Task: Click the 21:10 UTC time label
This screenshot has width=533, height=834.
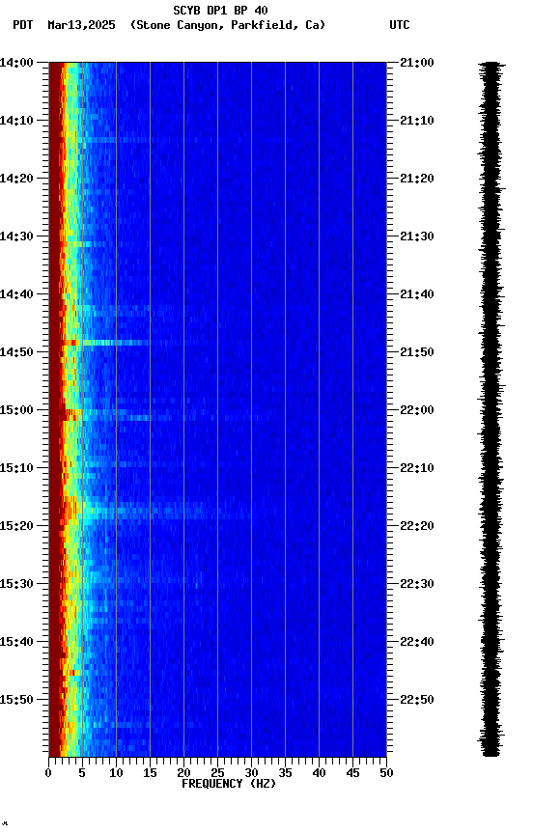Action: tap(417, 121)
